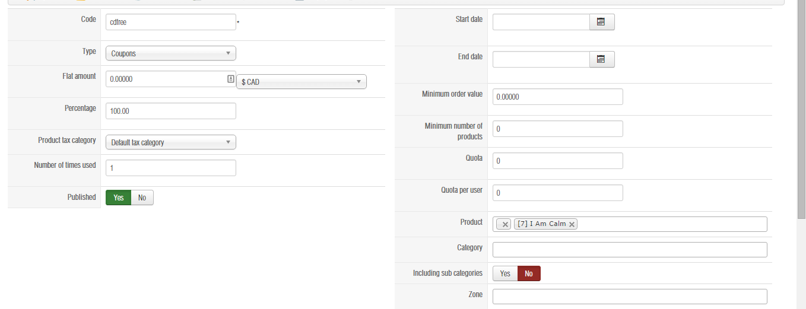Remove the empty product tag
Screen dimensions: 806x309
point(504,224)
